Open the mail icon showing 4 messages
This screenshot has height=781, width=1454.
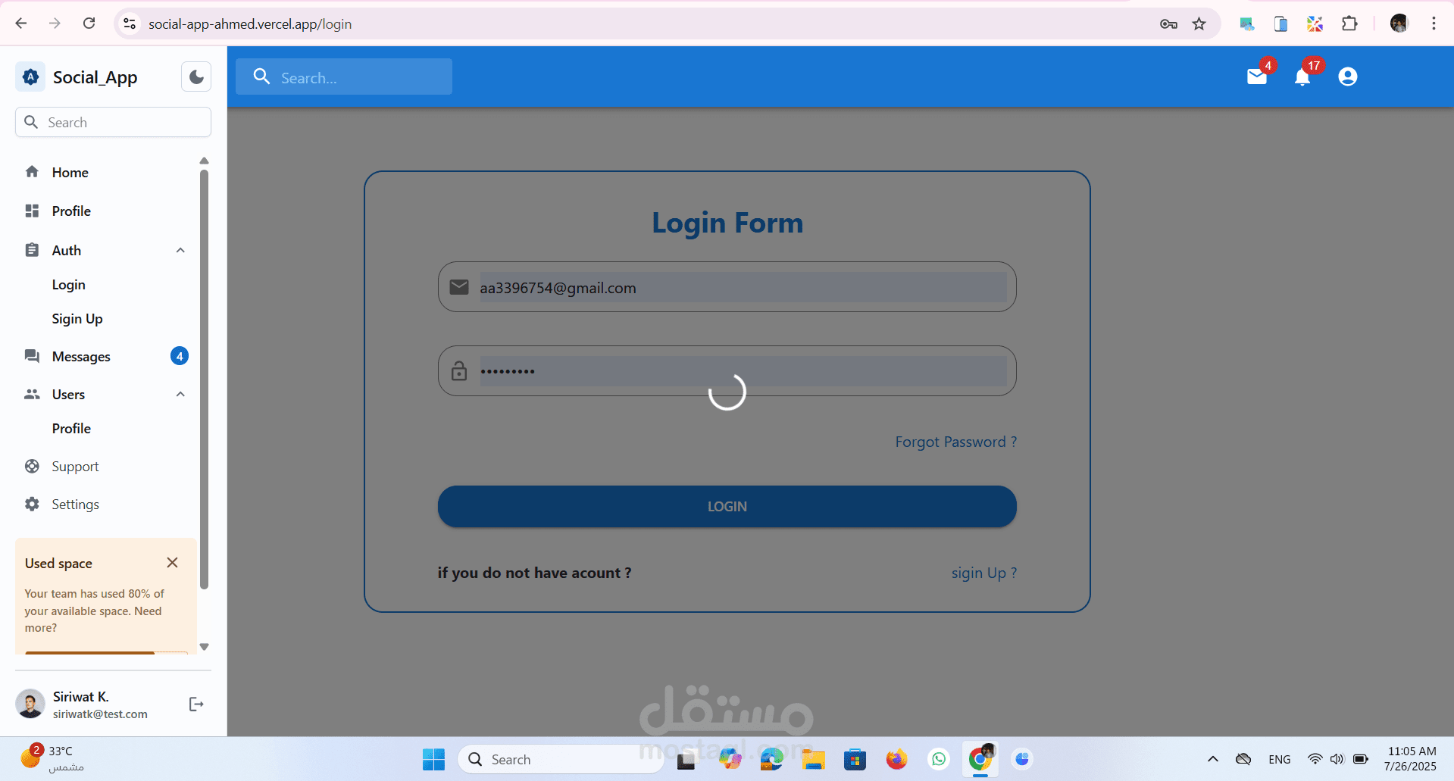(1257, 77)
